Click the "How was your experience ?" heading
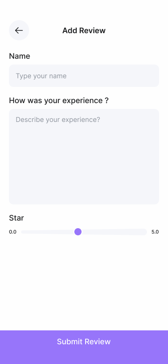Viewport: 168px width, 364px height. pos(59,100)
